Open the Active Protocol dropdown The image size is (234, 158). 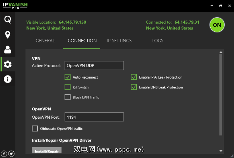[94, 65]
